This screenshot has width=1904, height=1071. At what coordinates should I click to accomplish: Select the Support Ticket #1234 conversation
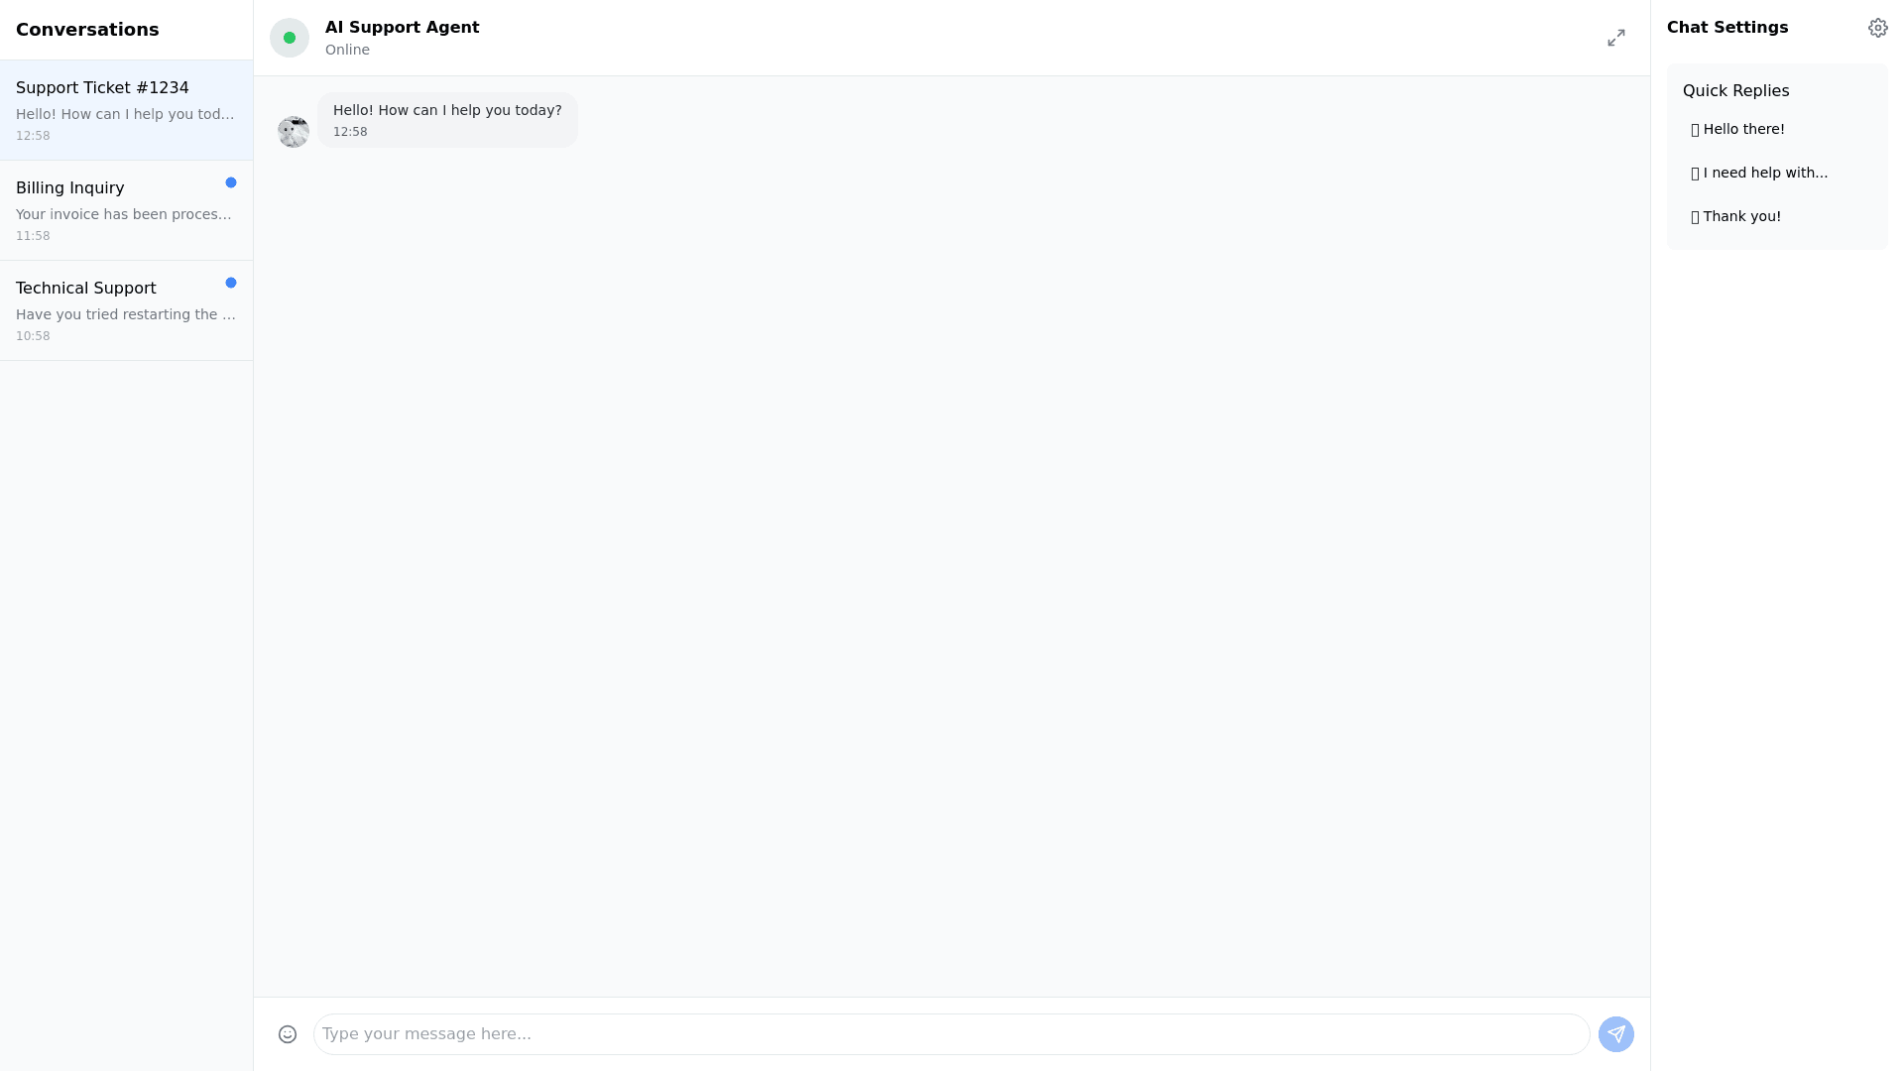tap(126, 110)
